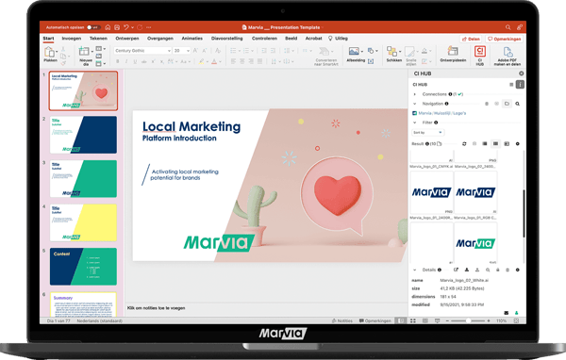Toggle Bold formatting
The width and height of the screenshot is (566, 360).
118,61
